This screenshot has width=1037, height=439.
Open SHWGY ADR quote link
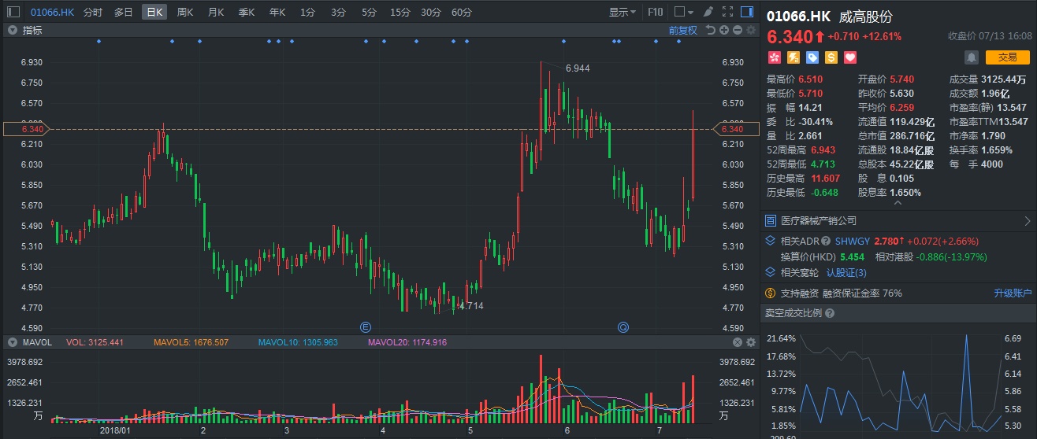click(851, 242)
